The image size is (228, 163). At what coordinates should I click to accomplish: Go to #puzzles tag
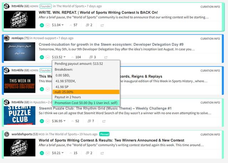click(x=40, y=102)
